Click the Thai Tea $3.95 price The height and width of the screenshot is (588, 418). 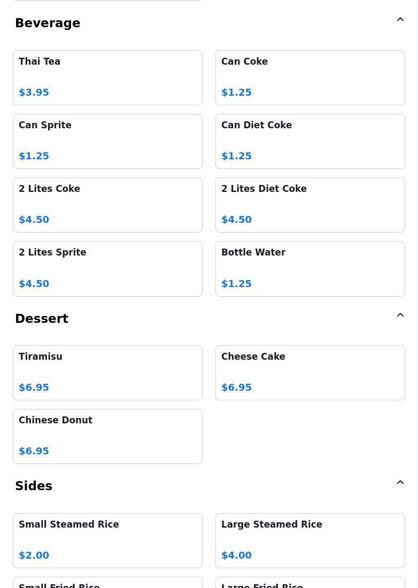tap(34, 92)
